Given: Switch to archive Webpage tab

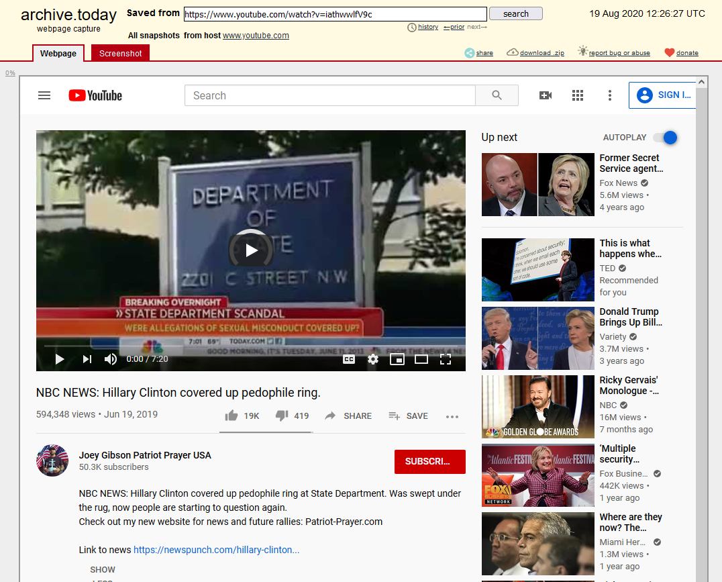Looking at the screenshot, I should pos(58,54).
